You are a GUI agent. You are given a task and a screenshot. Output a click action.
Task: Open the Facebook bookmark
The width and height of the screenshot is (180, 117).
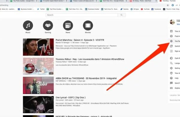pos(156,9)
